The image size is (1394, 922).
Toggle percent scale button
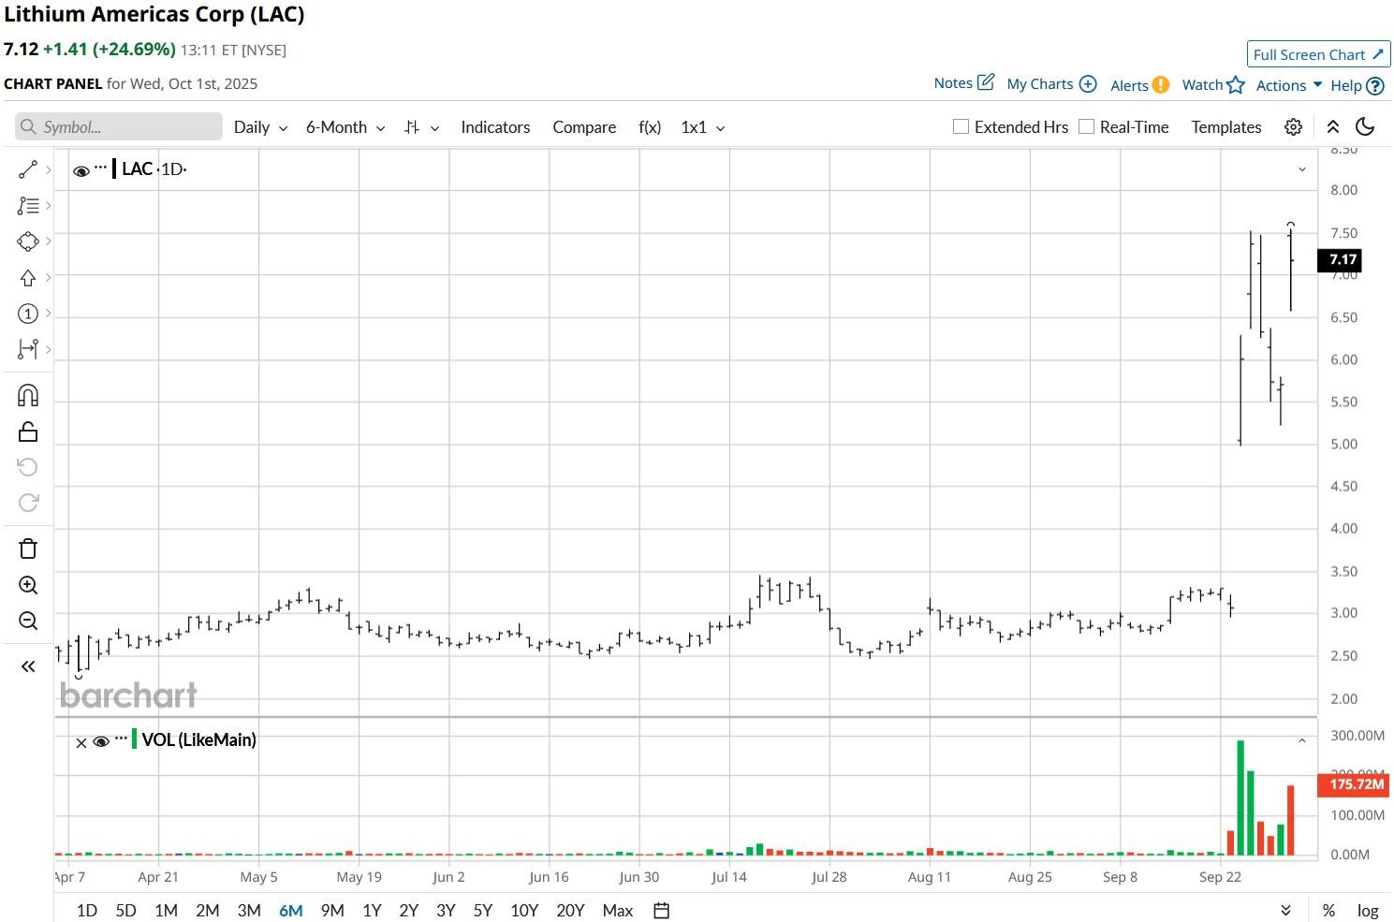point(1328,911)
